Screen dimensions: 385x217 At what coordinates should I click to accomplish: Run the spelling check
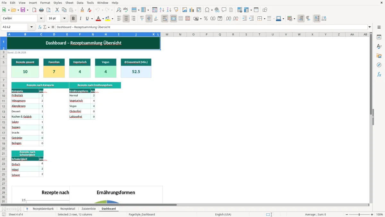125,10
